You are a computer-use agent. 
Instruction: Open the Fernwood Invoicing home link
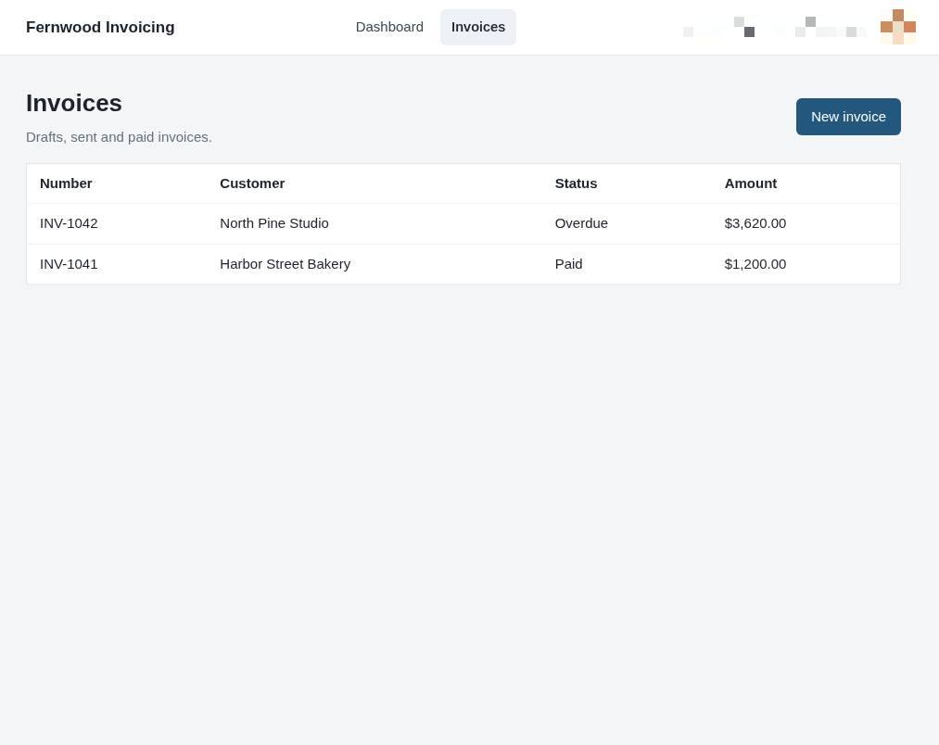tap(100, 27)
